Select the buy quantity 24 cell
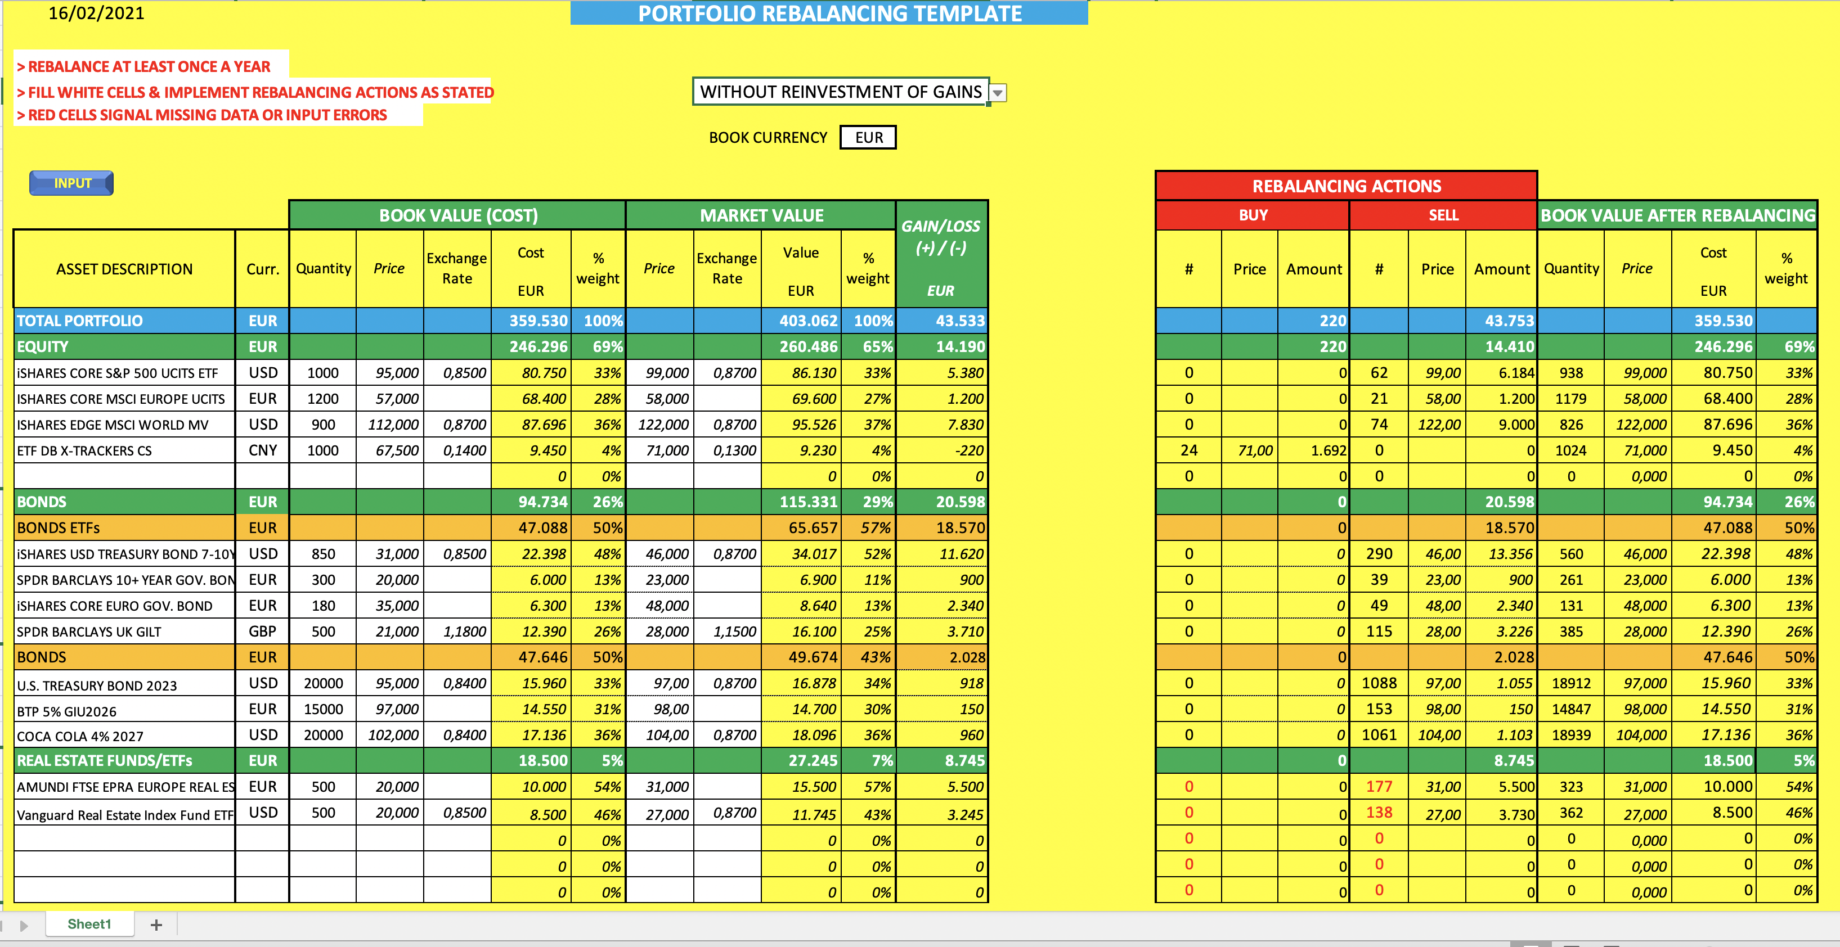 click(1188, 450)
